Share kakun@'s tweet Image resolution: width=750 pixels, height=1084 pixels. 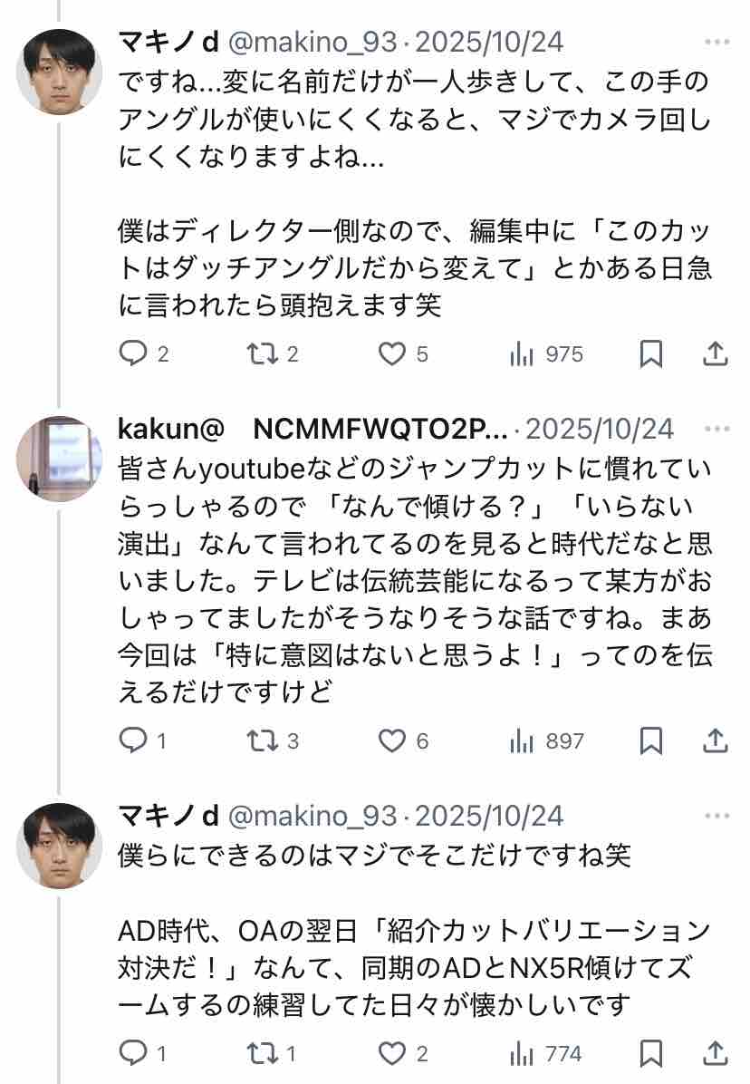[x=716, y=741]
